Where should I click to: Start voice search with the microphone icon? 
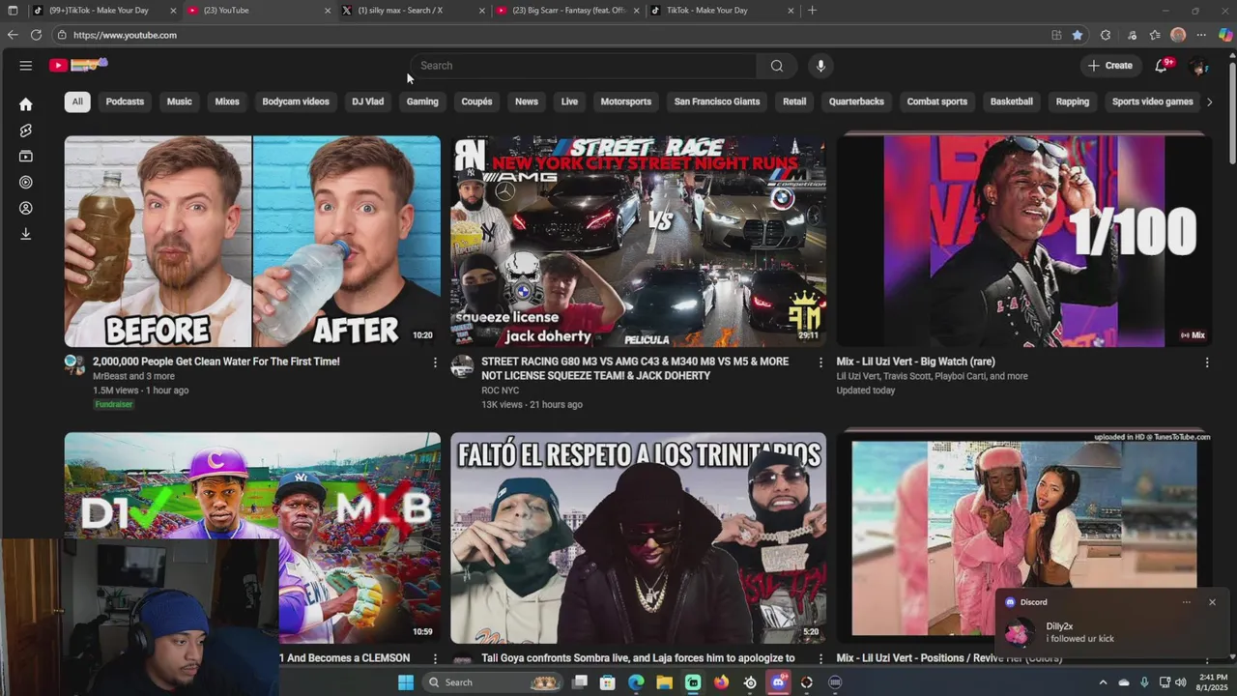pyautogui.click(x=820, y=66)
